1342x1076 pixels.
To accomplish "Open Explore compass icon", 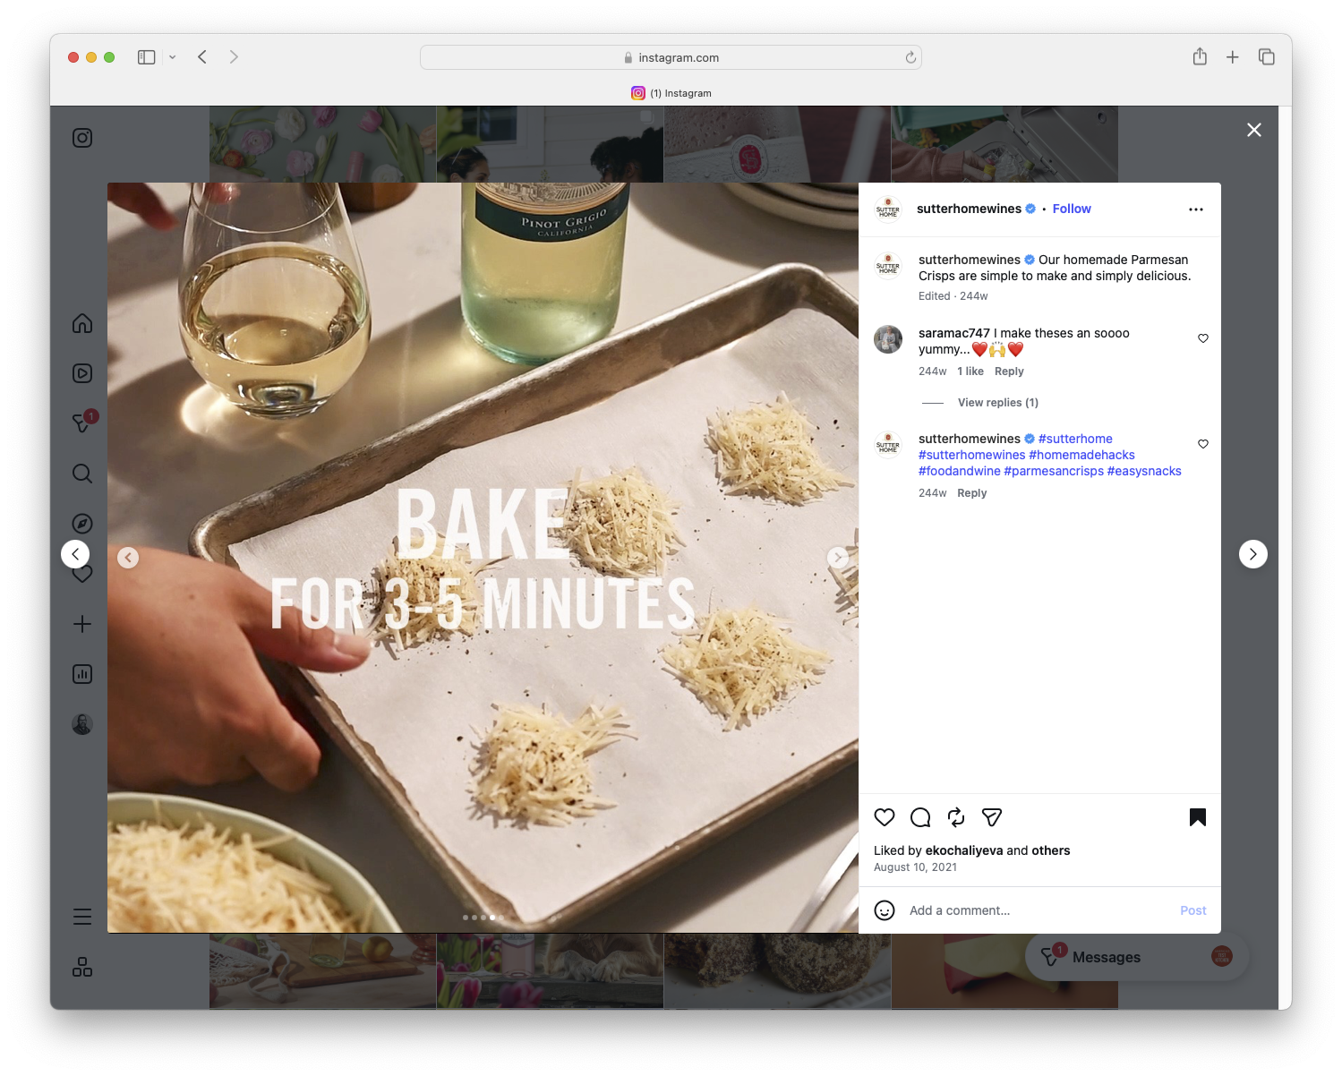I will 82,524.
